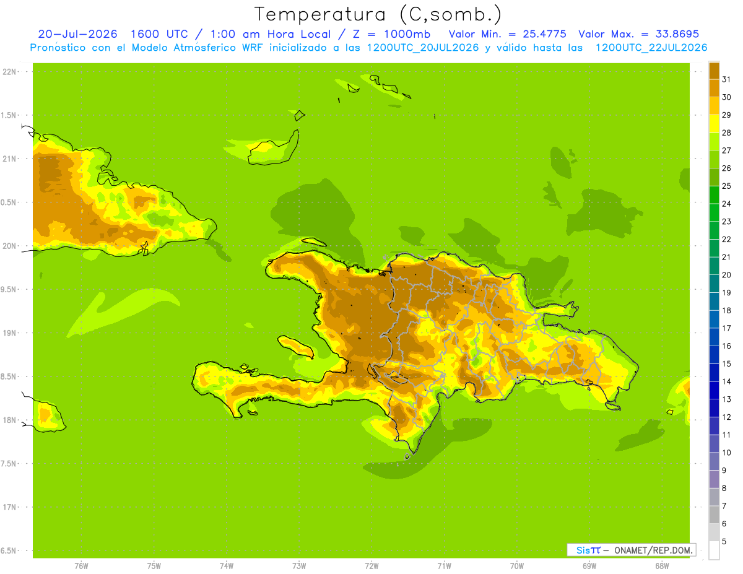Click the "9.5N" latitude axis label
Screen dimensions: 743x574
[x=8, y=289]
